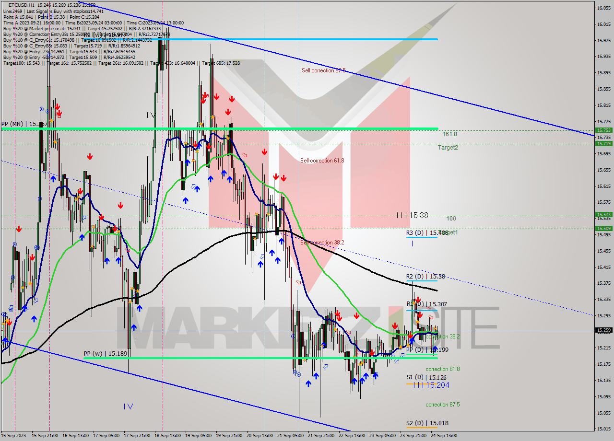Click the 'R1 (D) | 15.307' resistance label
The height and width of the screenshot is (441, 614).
coord(427,304)
